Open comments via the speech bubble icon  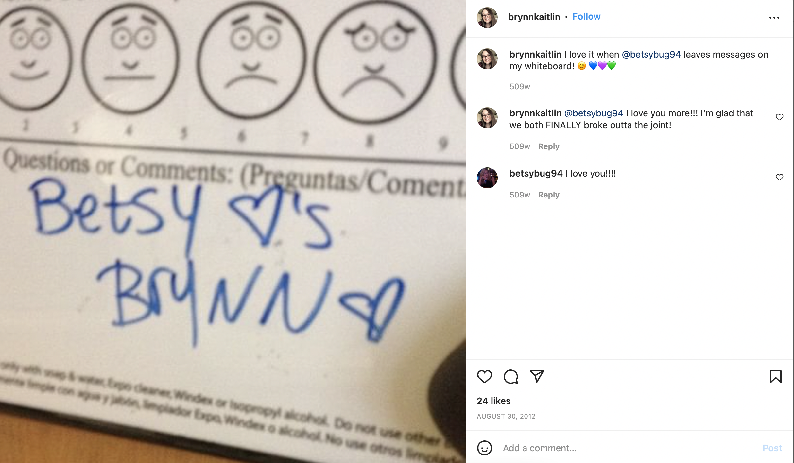click(x=510, y=377)
